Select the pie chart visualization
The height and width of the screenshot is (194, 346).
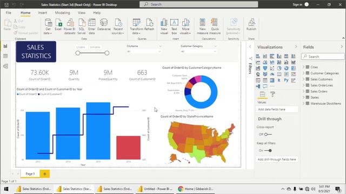[279, 68]
